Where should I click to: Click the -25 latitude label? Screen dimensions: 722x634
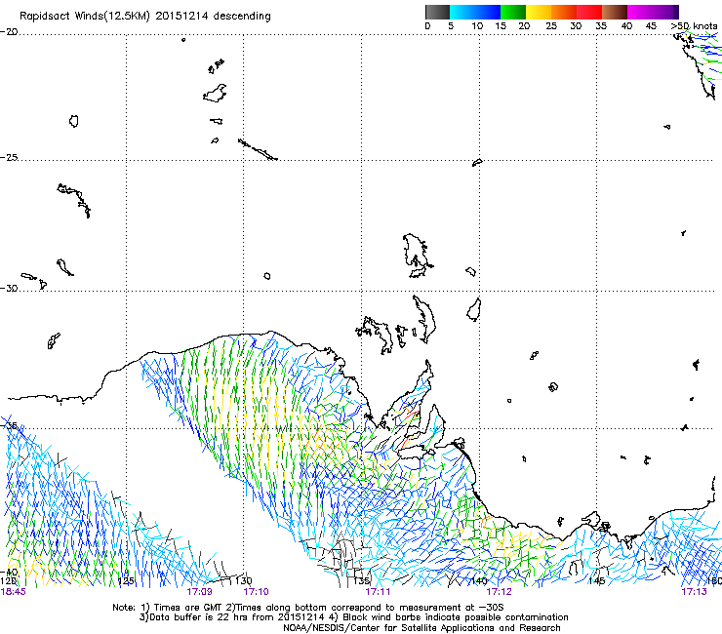point(9,157)
